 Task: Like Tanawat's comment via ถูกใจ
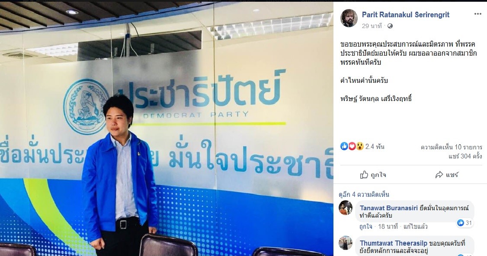click(365, 227)
